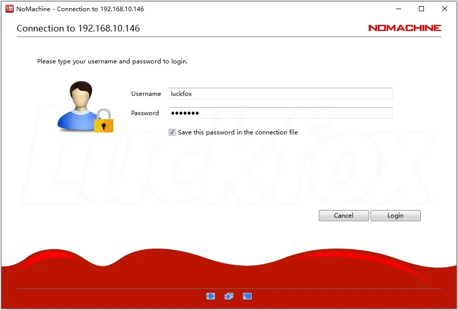Uncheck Save this password in the connection file
458x310 pixels.
click(x=172, y=132)
